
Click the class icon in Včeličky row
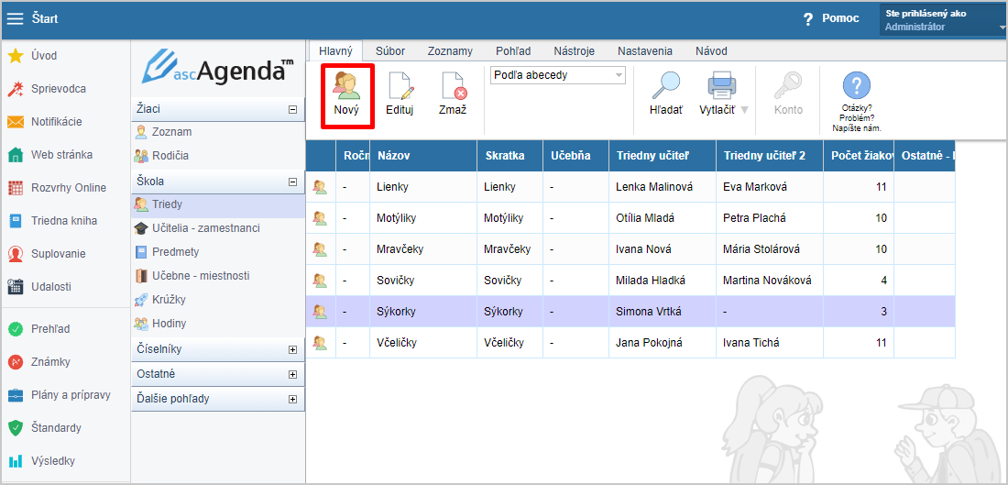click(x=320, y=343)
